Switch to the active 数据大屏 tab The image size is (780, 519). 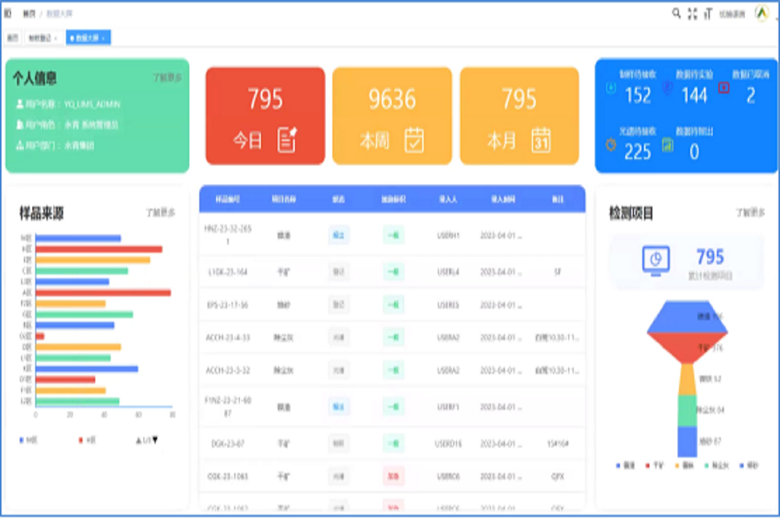tap(88, 37)
